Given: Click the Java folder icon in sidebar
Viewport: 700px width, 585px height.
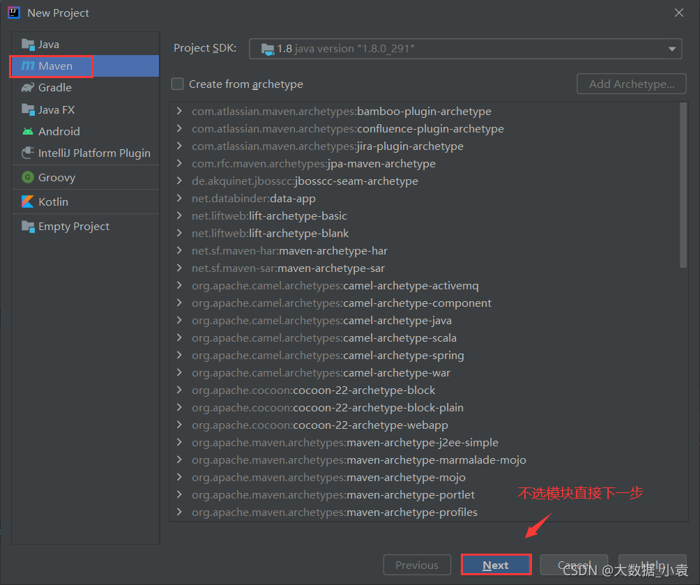Looking at the screenshot, I should 28,45.
